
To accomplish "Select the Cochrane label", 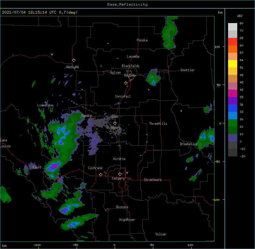I will (95, 168).
